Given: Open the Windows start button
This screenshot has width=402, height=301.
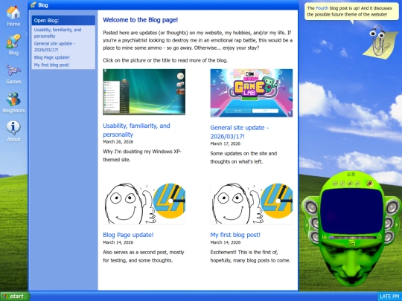Looking at the screenshot, I should tap(15, 296).
